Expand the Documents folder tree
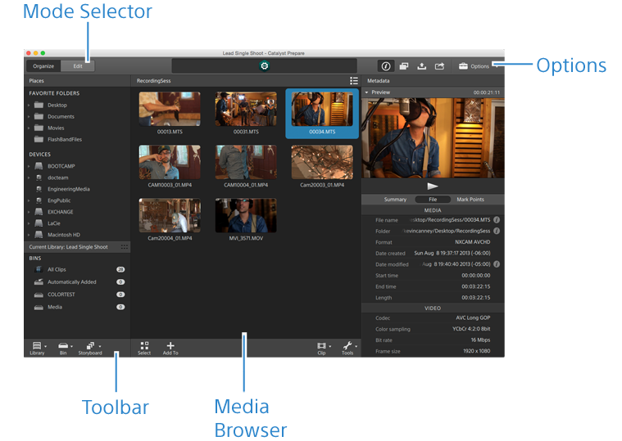This screenshot has height=441, width=622. pos(30,117)
